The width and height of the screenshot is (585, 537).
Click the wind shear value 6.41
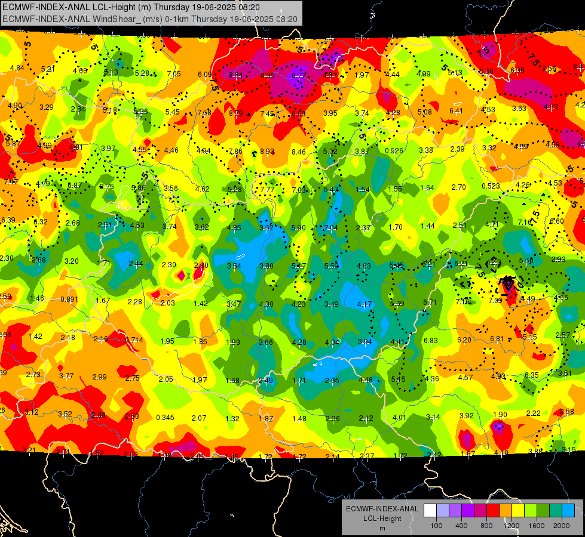point(456,111)
